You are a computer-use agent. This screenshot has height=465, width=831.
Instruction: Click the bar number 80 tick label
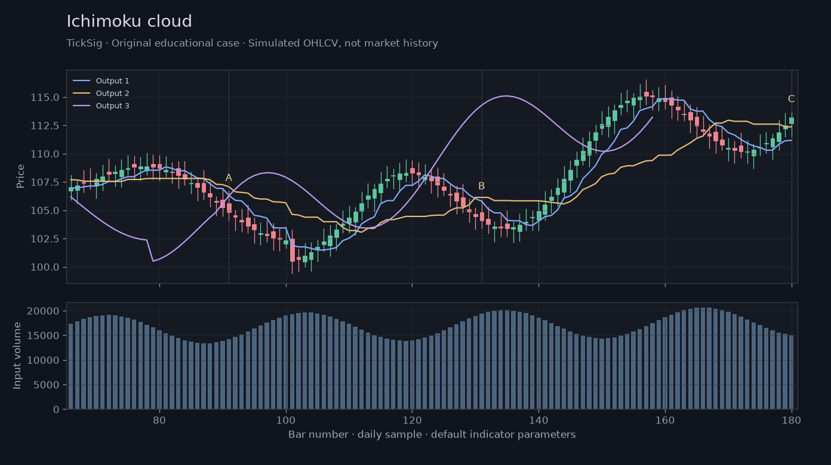coord(159,420)
